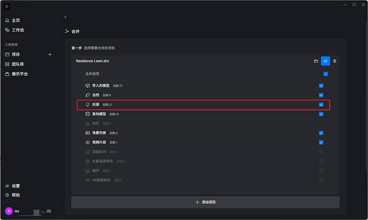Toggle the merge options sliders button

click(325, 61)
